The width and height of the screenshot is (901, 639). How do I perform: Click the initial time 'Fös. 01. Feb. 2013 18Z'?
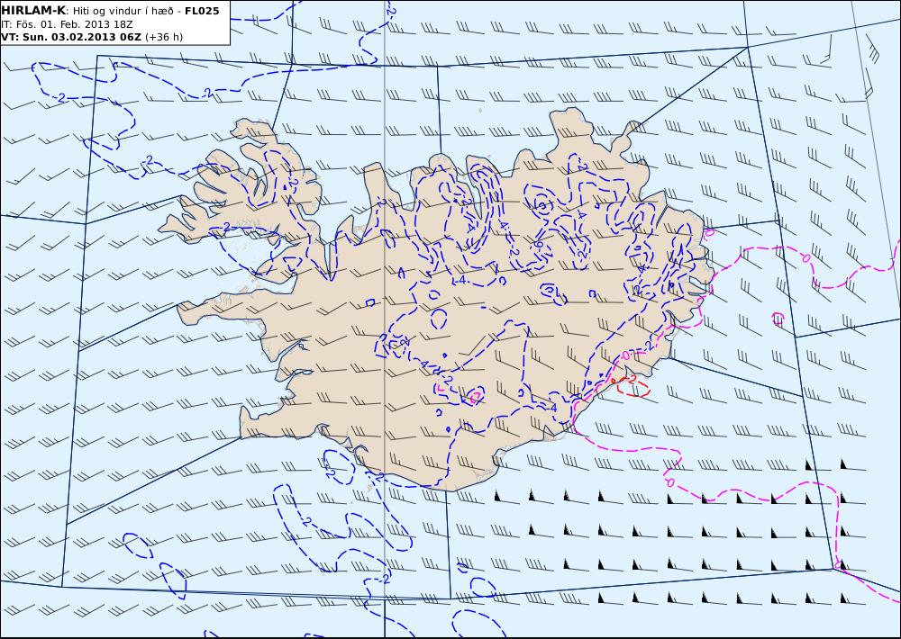coord(74,24)
